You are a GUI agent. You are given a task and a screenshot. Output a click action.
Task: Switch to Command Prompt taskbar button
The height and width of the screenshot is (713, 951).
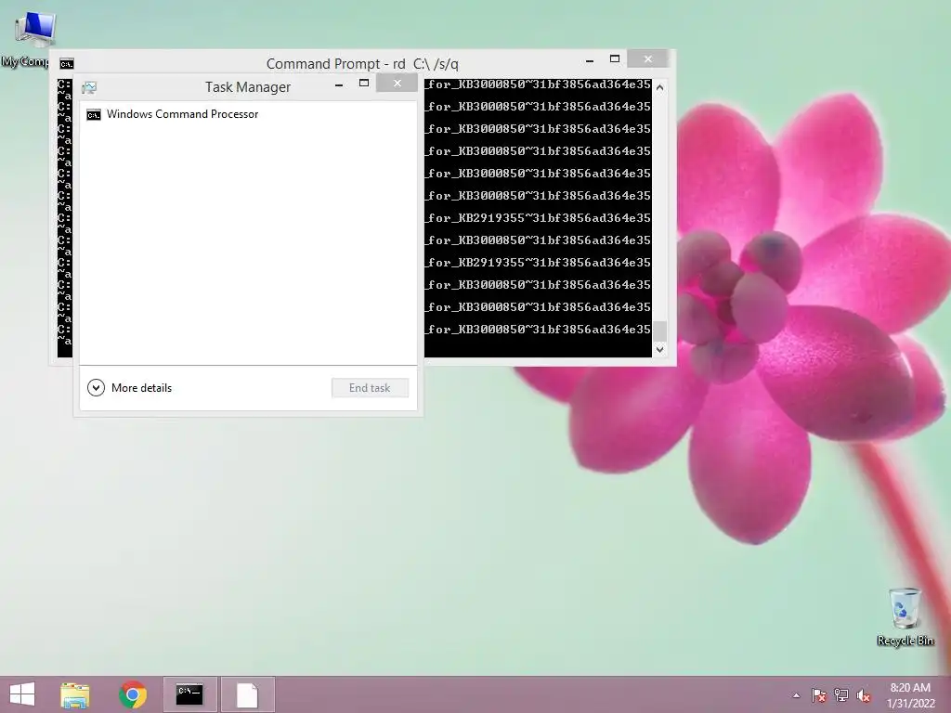click(189, 694)
